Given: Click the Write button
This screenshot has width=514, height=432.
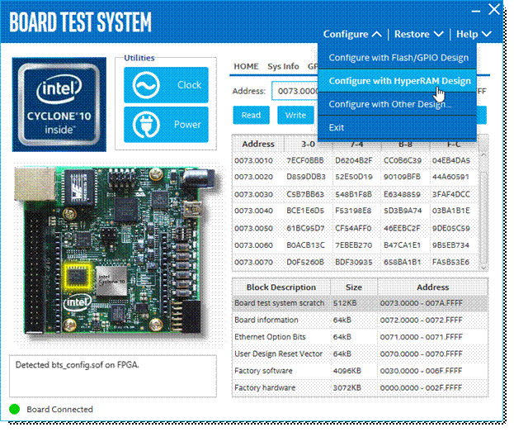Looking at the screenshot, I should point(295,115).
